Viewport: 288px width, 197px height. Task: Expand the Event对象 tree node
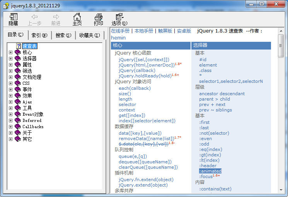[x=11, y=114]
